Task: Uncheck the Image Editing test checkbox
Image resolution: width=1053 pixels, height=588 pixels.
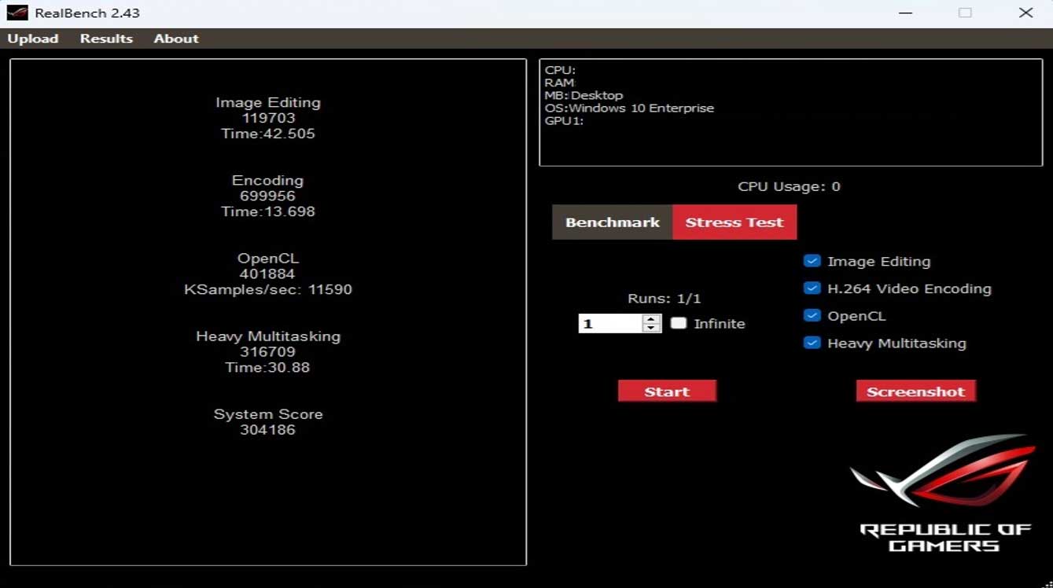Action: point(812,261)
